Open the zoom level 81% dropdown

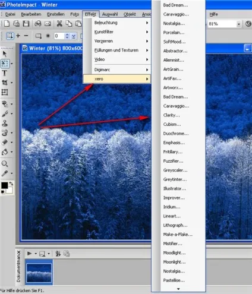pos(238,24)
